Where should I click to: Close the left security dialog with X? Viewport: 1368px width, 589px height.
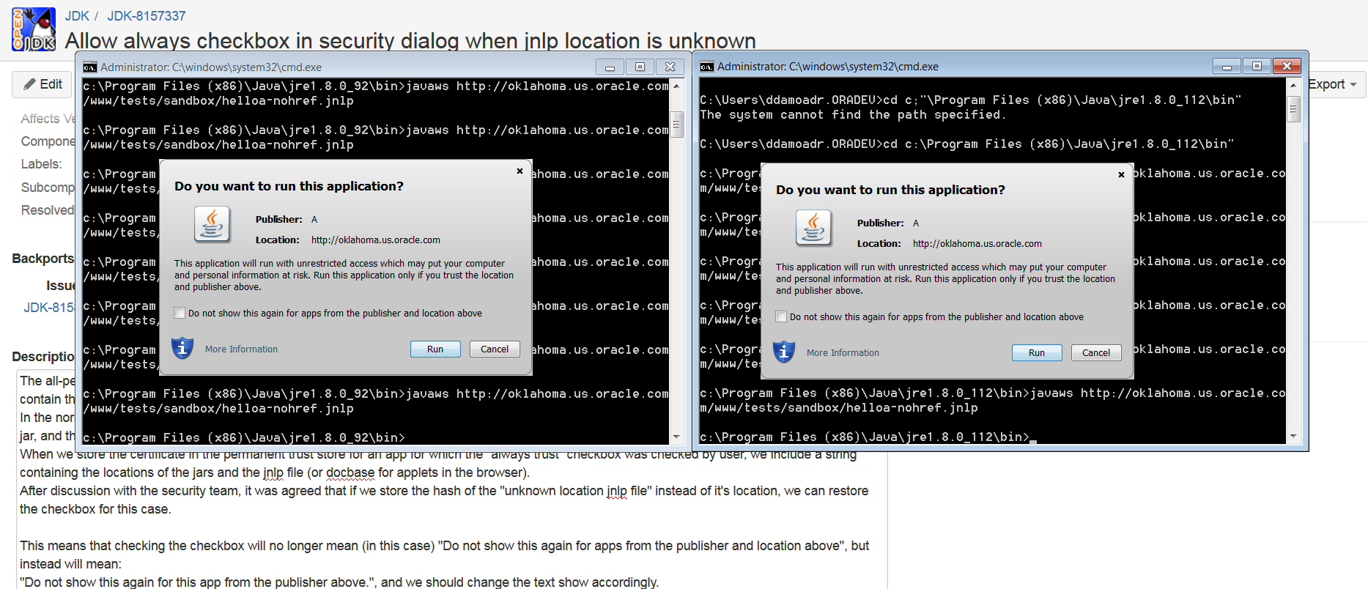click(520, 171)
